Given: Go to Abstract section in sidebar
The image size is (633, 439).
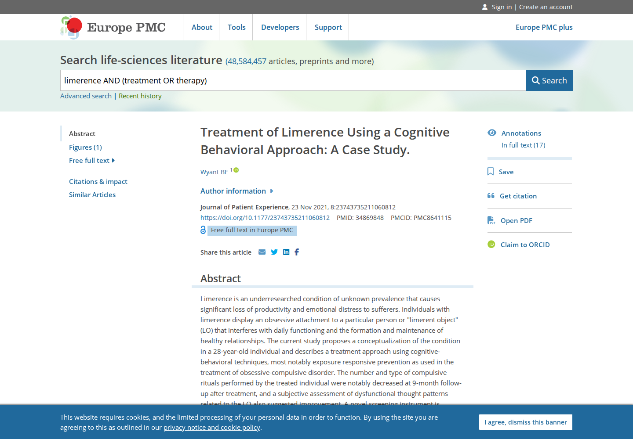Looking at the screenshot, I should [x=82, y=133].
